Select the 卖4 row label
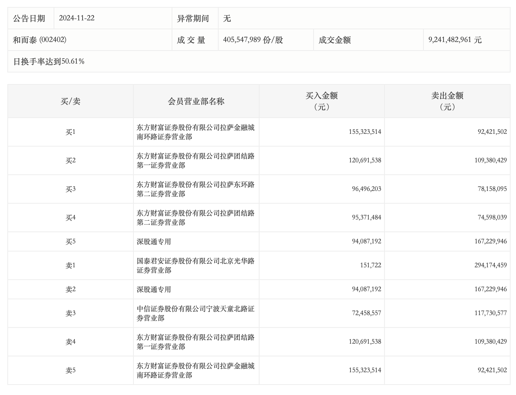The image size is (516, 395). tap(71, 342)
